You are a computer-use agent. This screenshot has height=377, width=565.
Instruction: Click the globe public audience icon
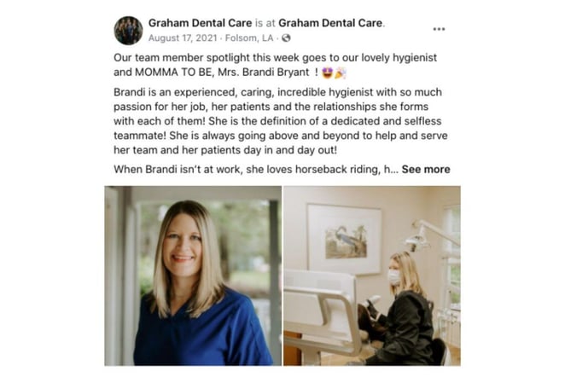286,38
